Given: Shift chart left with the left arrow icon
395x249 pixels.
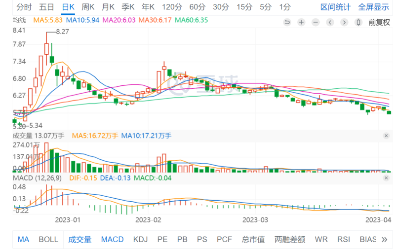Looking at the screenshot, I should (x=330, y=22).
